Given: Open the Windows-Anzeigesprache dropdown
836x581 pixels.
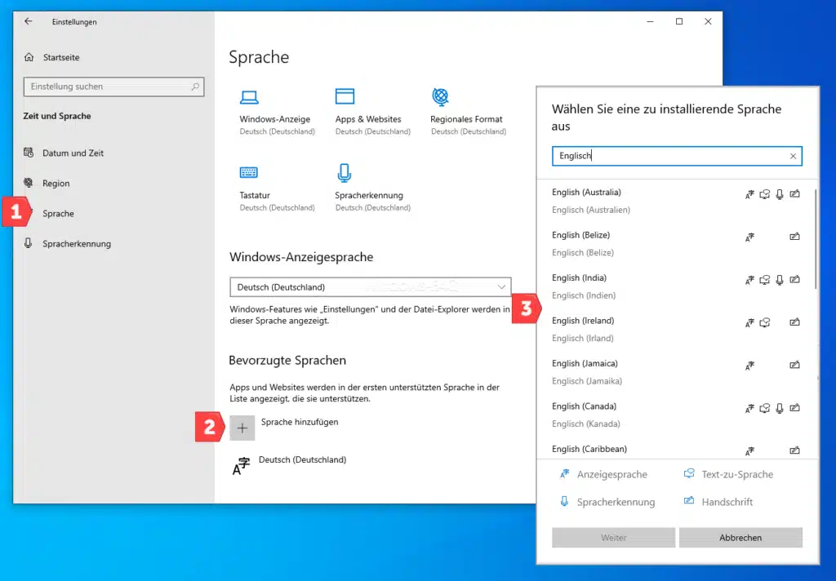Looking at the screenshot, I should (370, 287).
